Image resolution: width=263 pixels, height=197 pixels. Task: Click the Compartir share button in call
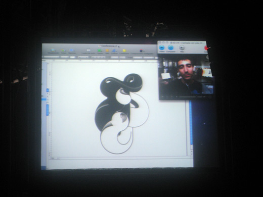pyautogui.click(x=171, y=47)
